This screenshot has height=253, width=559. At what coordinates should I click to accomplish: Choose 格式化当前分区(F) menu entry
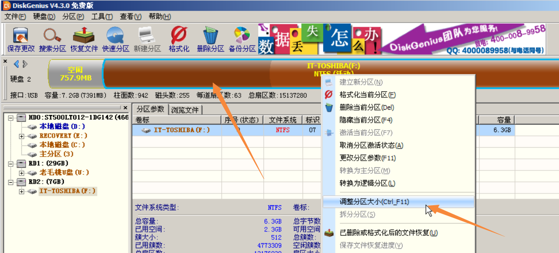point(398,95)
